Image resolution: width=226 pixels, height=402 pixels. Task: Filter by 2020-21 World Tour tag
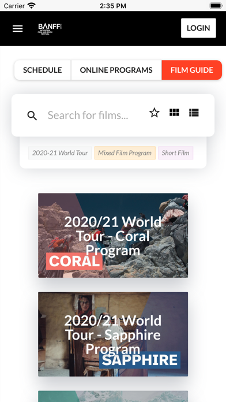tap(60, 153)
